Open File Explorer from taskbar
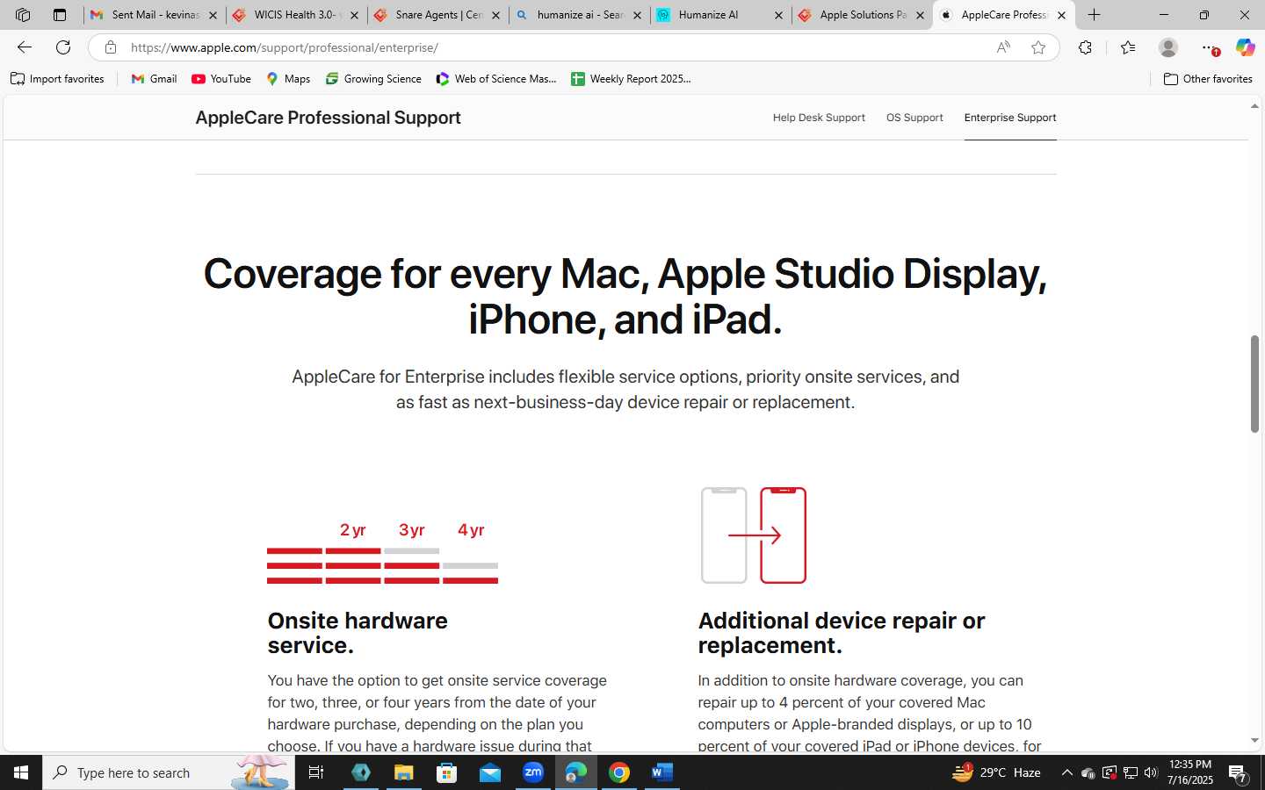 [403, 772]
